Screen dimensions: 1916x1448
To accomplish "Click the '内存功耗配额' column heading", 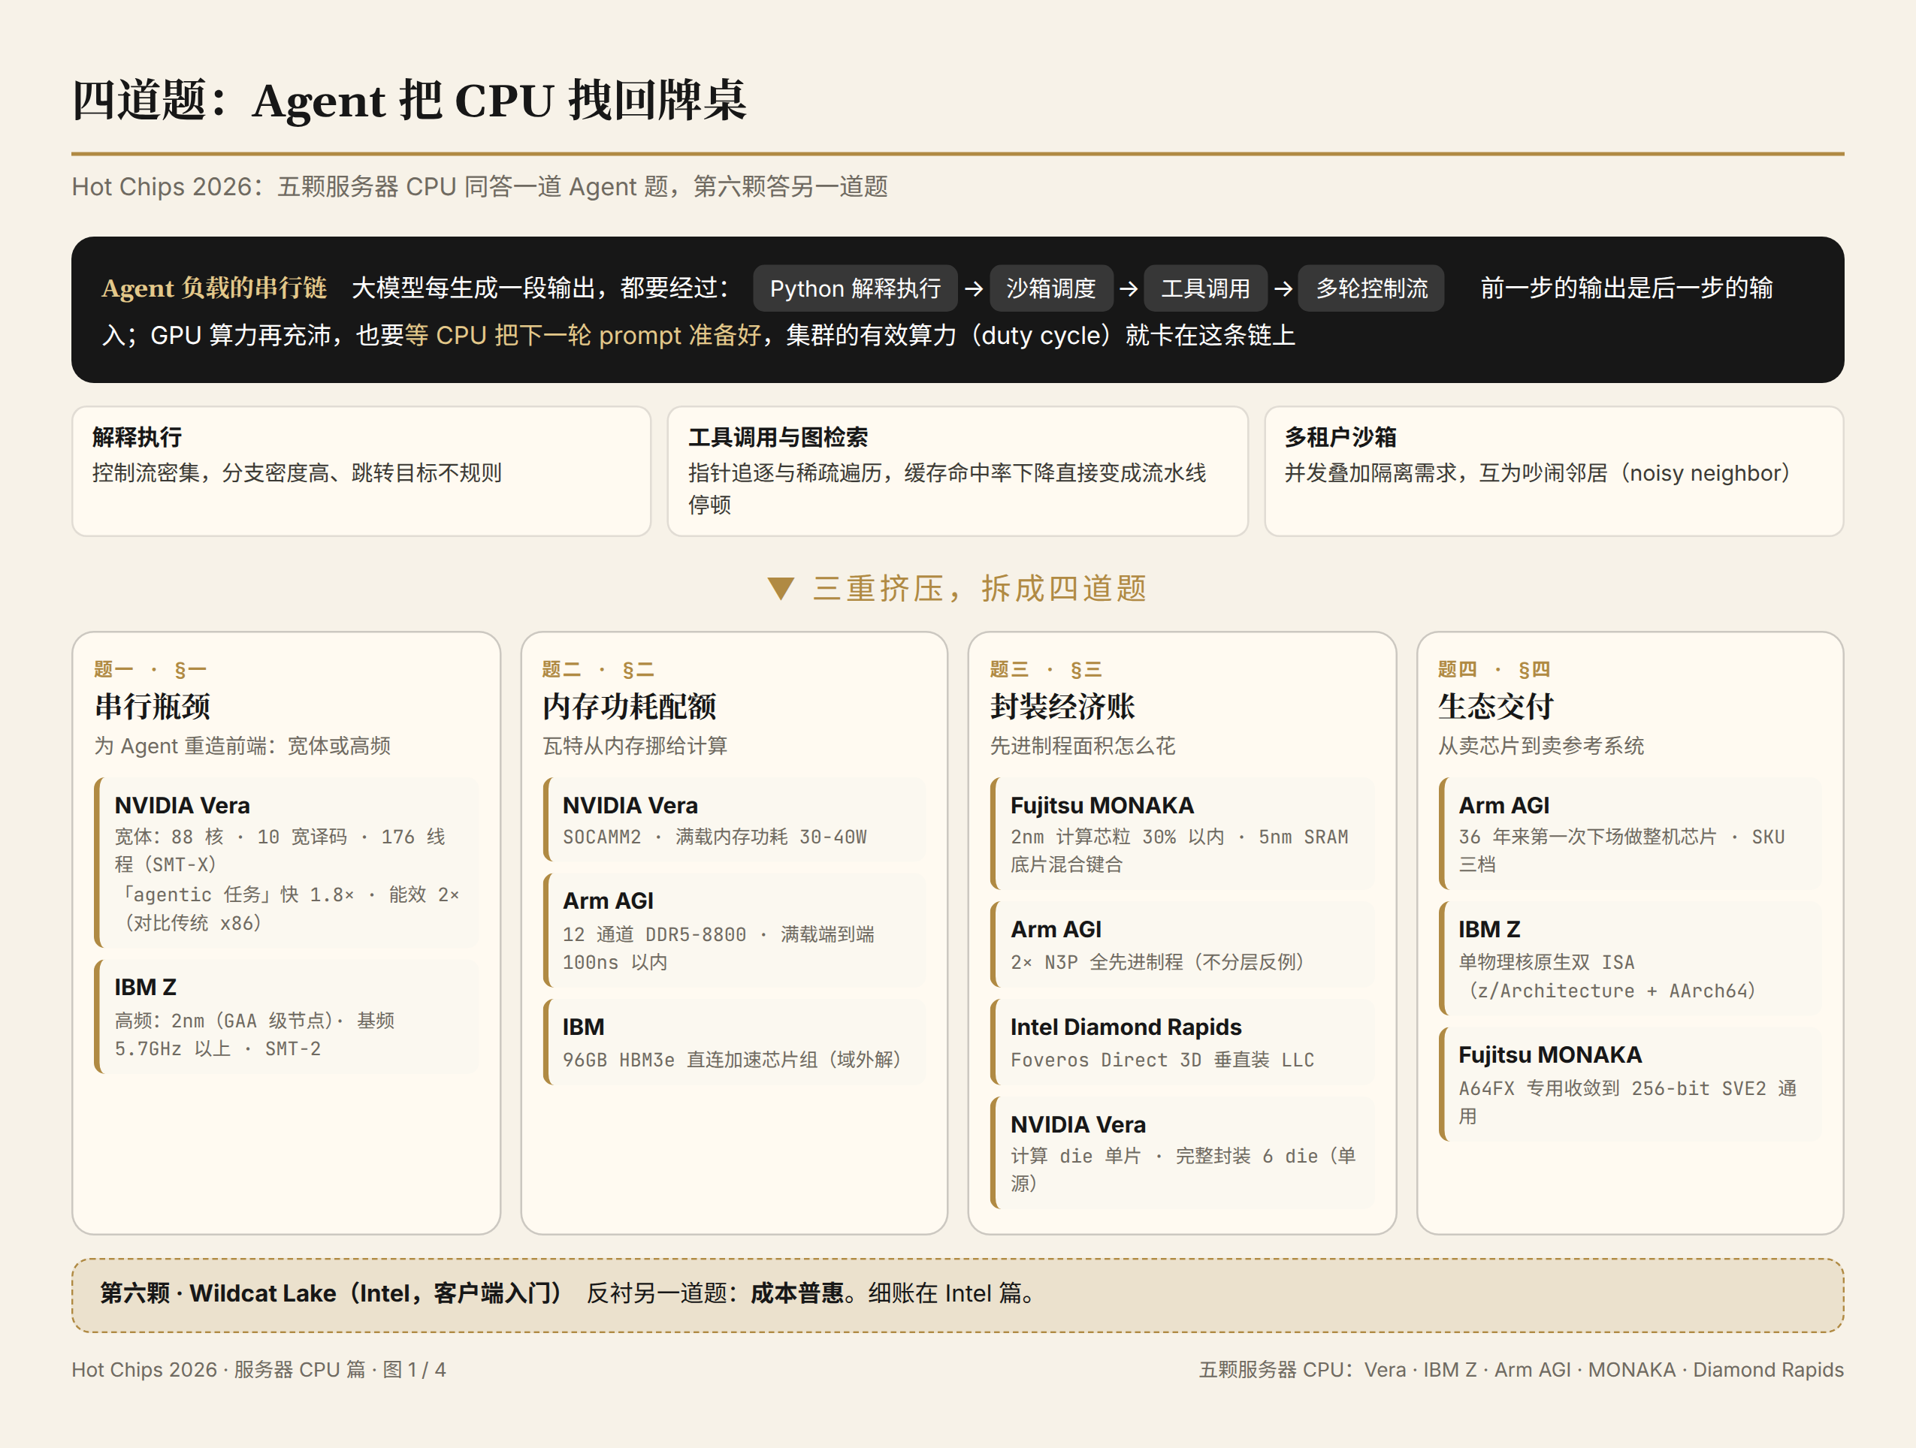I will click(630, 707).
